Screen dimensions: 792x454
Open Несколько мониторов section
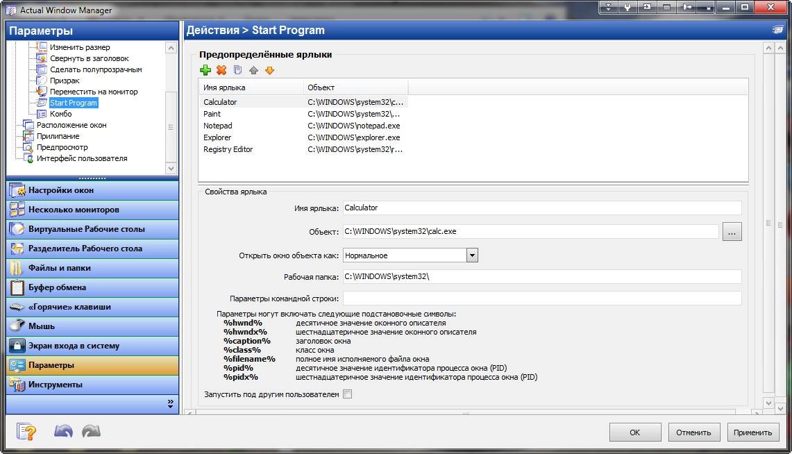pos(92,210)
